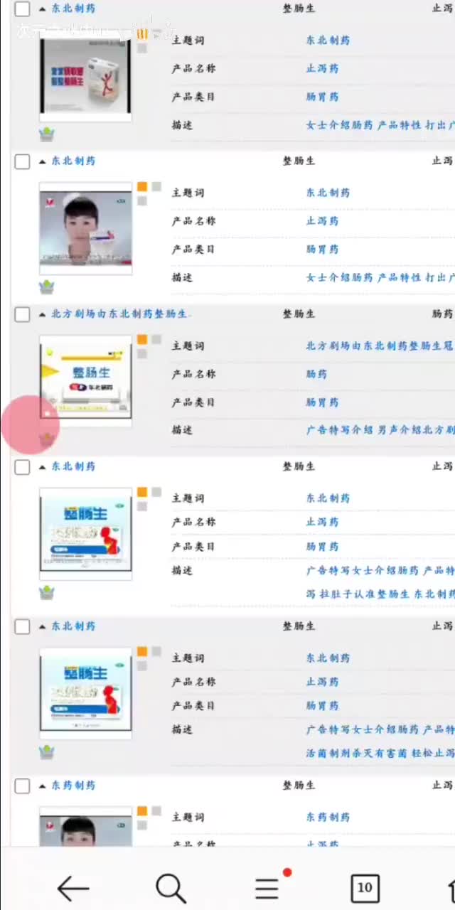Check the box for the 活菌制剂杀灭有害菌 entry

[x=23, y=626]
